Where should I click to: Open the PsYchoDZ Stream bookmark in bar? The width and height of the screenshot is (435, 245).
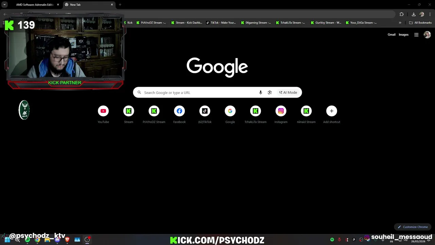click(151, 23)
